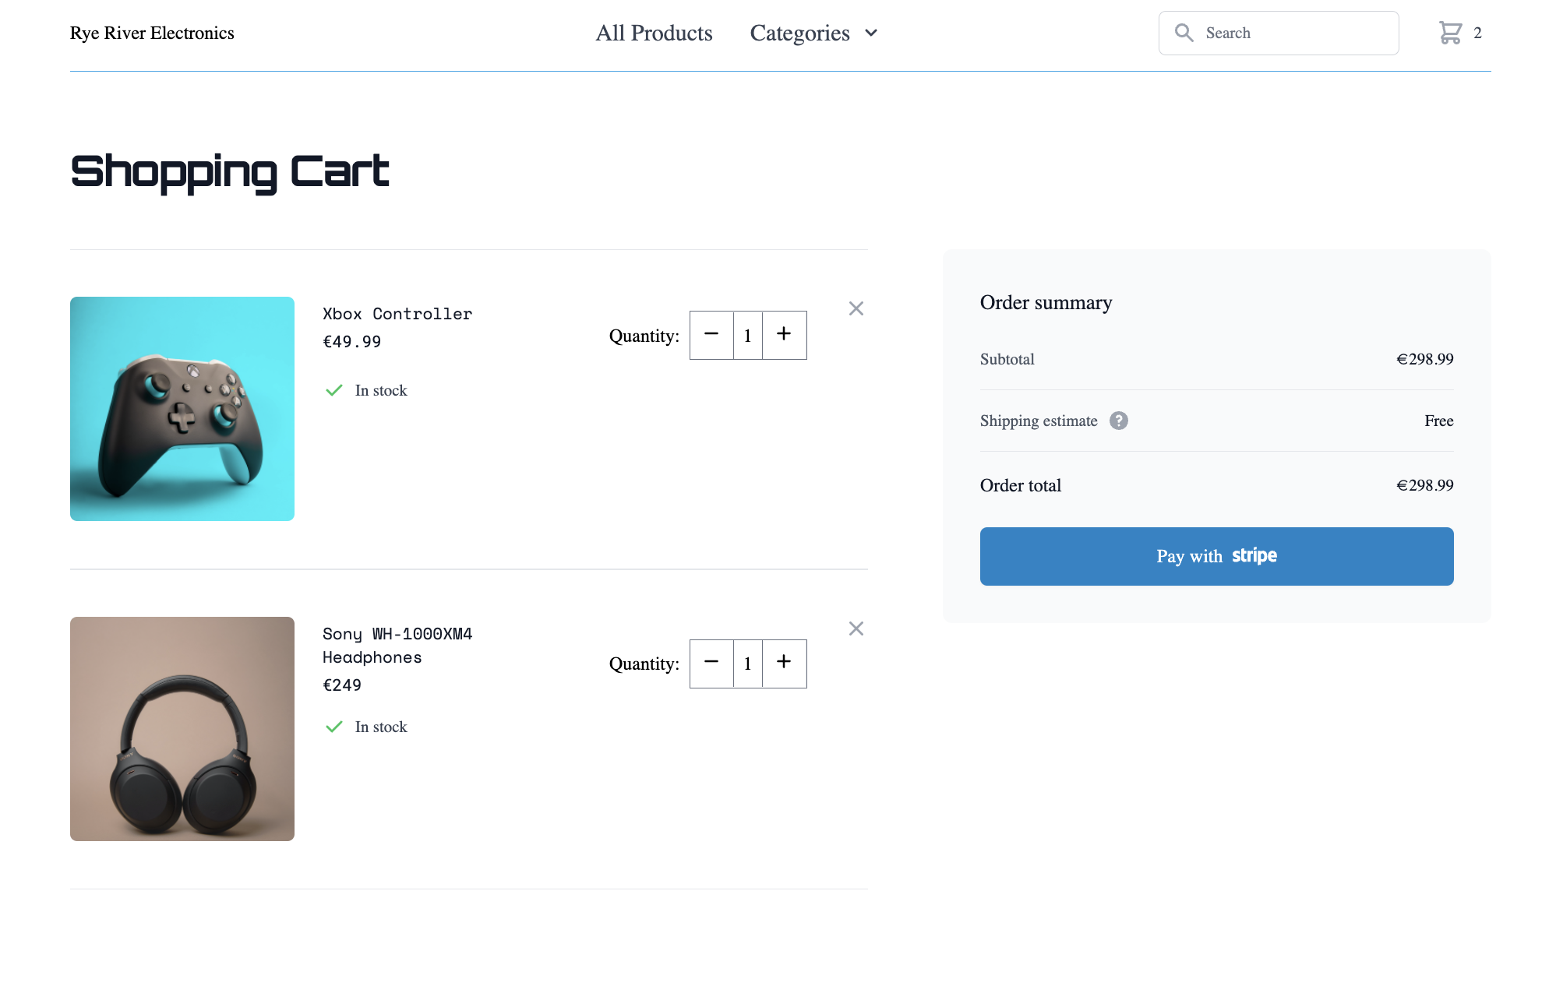Expand the Categories dropdown
The image size is (1549, 1000).
pos(814,33)
